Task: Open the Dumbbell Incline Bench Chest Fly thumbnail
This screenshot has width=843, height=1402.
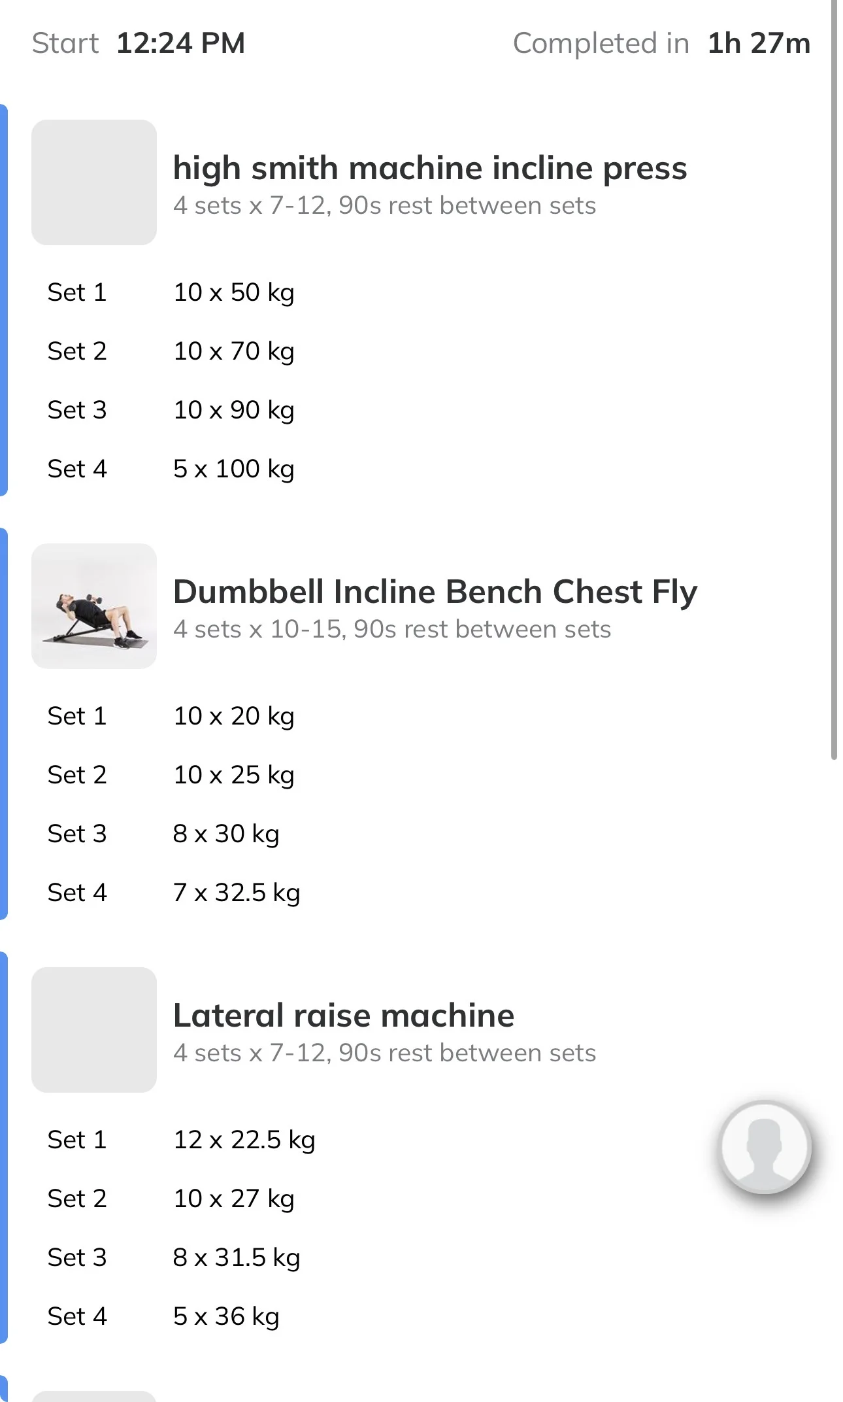Action: [x=94, y=606]
